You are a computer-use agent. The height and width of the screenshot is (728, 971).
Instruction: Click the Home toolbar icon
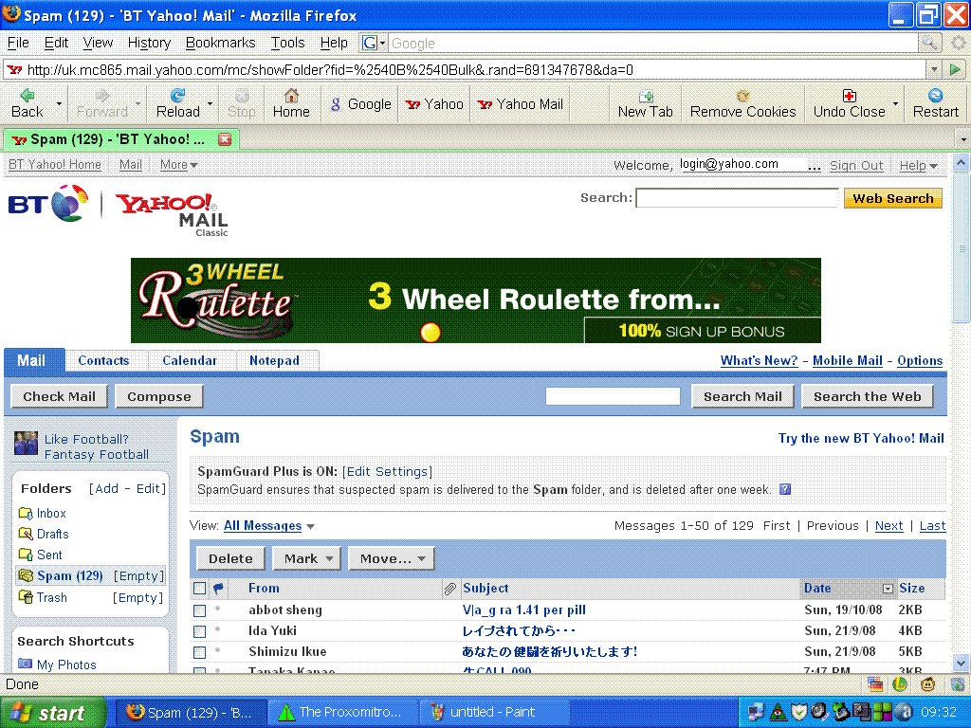[291, 96]
